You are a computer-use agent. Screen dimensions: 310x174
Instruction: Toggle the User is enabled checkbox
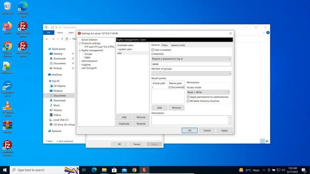click(x=153, y=50)
